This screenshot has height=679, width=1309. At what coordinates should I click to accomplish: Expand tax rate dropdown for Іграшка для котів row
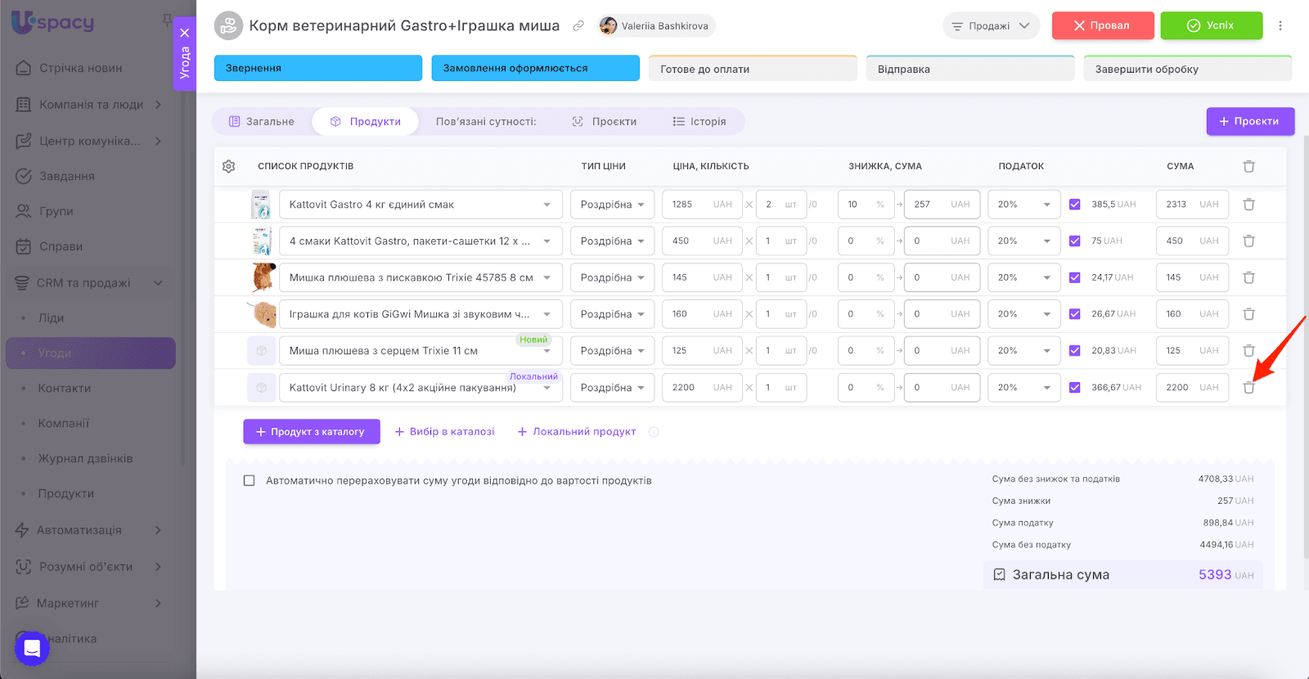pyautogui.click(x=1023, y=314)
